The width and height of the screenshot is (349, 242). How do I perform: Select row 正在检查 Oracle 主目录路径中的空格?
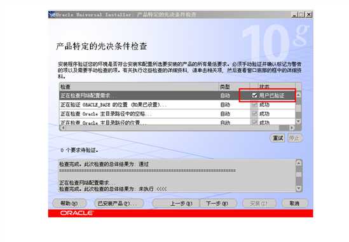tap(177, 114)
